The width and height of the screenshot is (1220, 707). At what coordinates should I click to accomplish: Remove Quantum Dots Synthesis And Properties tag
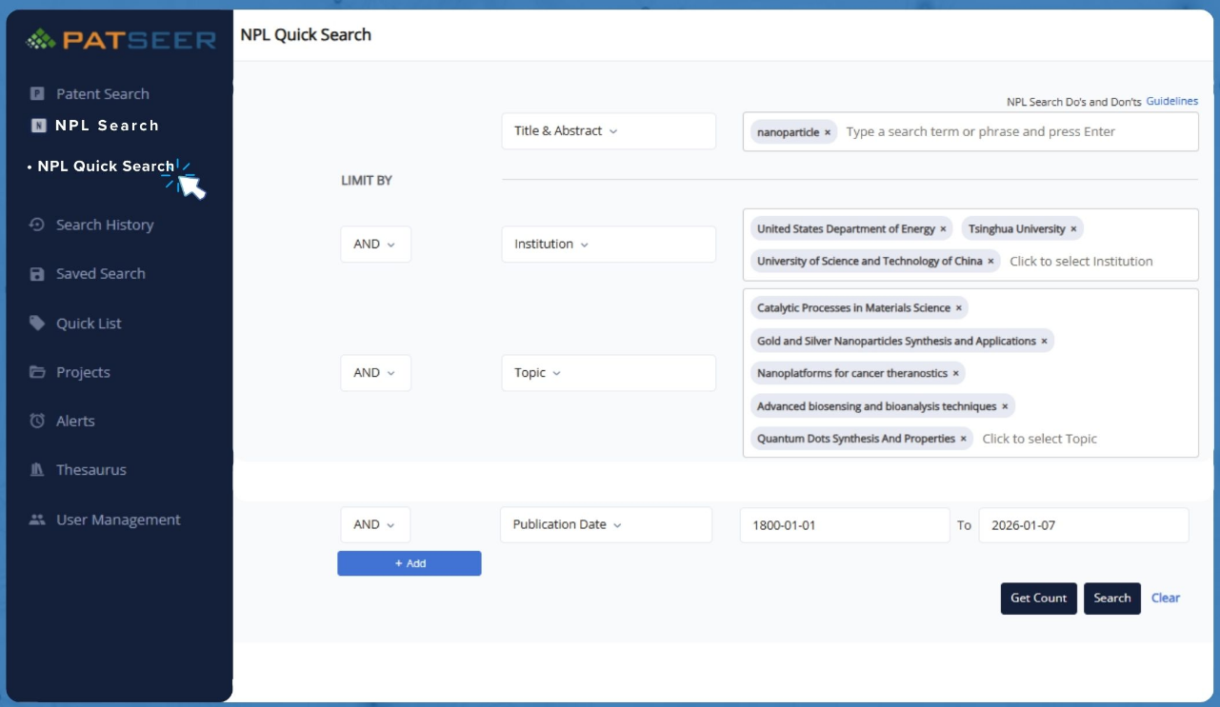pos(963,439)
